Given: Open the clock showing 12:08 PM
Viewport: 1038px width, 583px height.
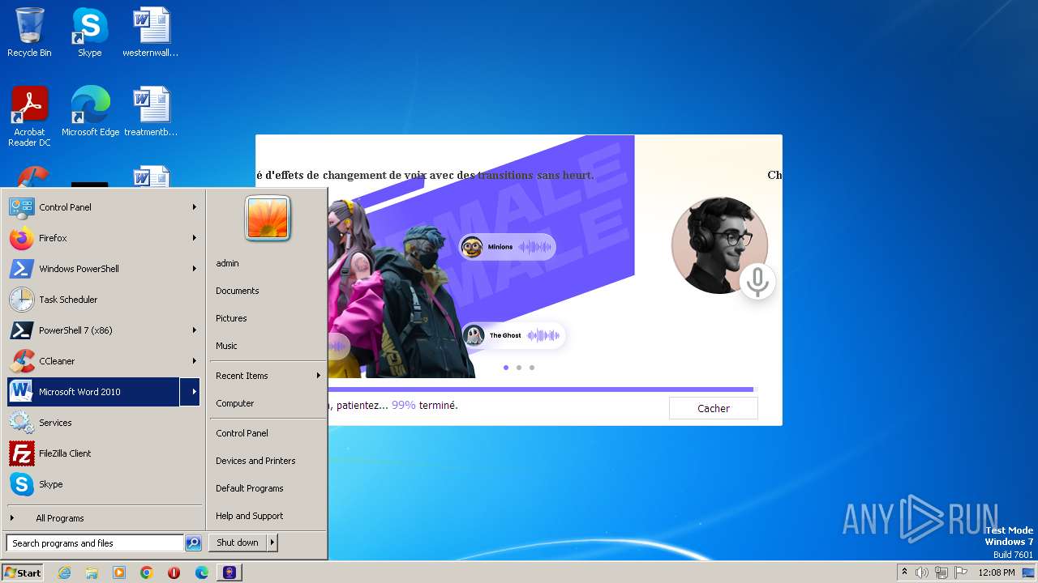Looking at the screenshot, I should coord(997,572).
